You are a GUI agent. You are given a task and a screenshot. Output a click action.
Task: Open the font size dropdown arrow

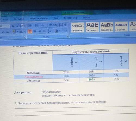[x=9, y=26]
